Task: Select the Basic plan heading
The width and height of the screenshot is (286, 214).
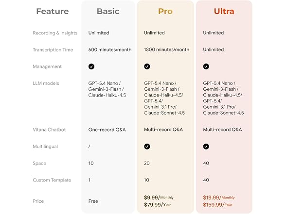Action: click(108, 11)
